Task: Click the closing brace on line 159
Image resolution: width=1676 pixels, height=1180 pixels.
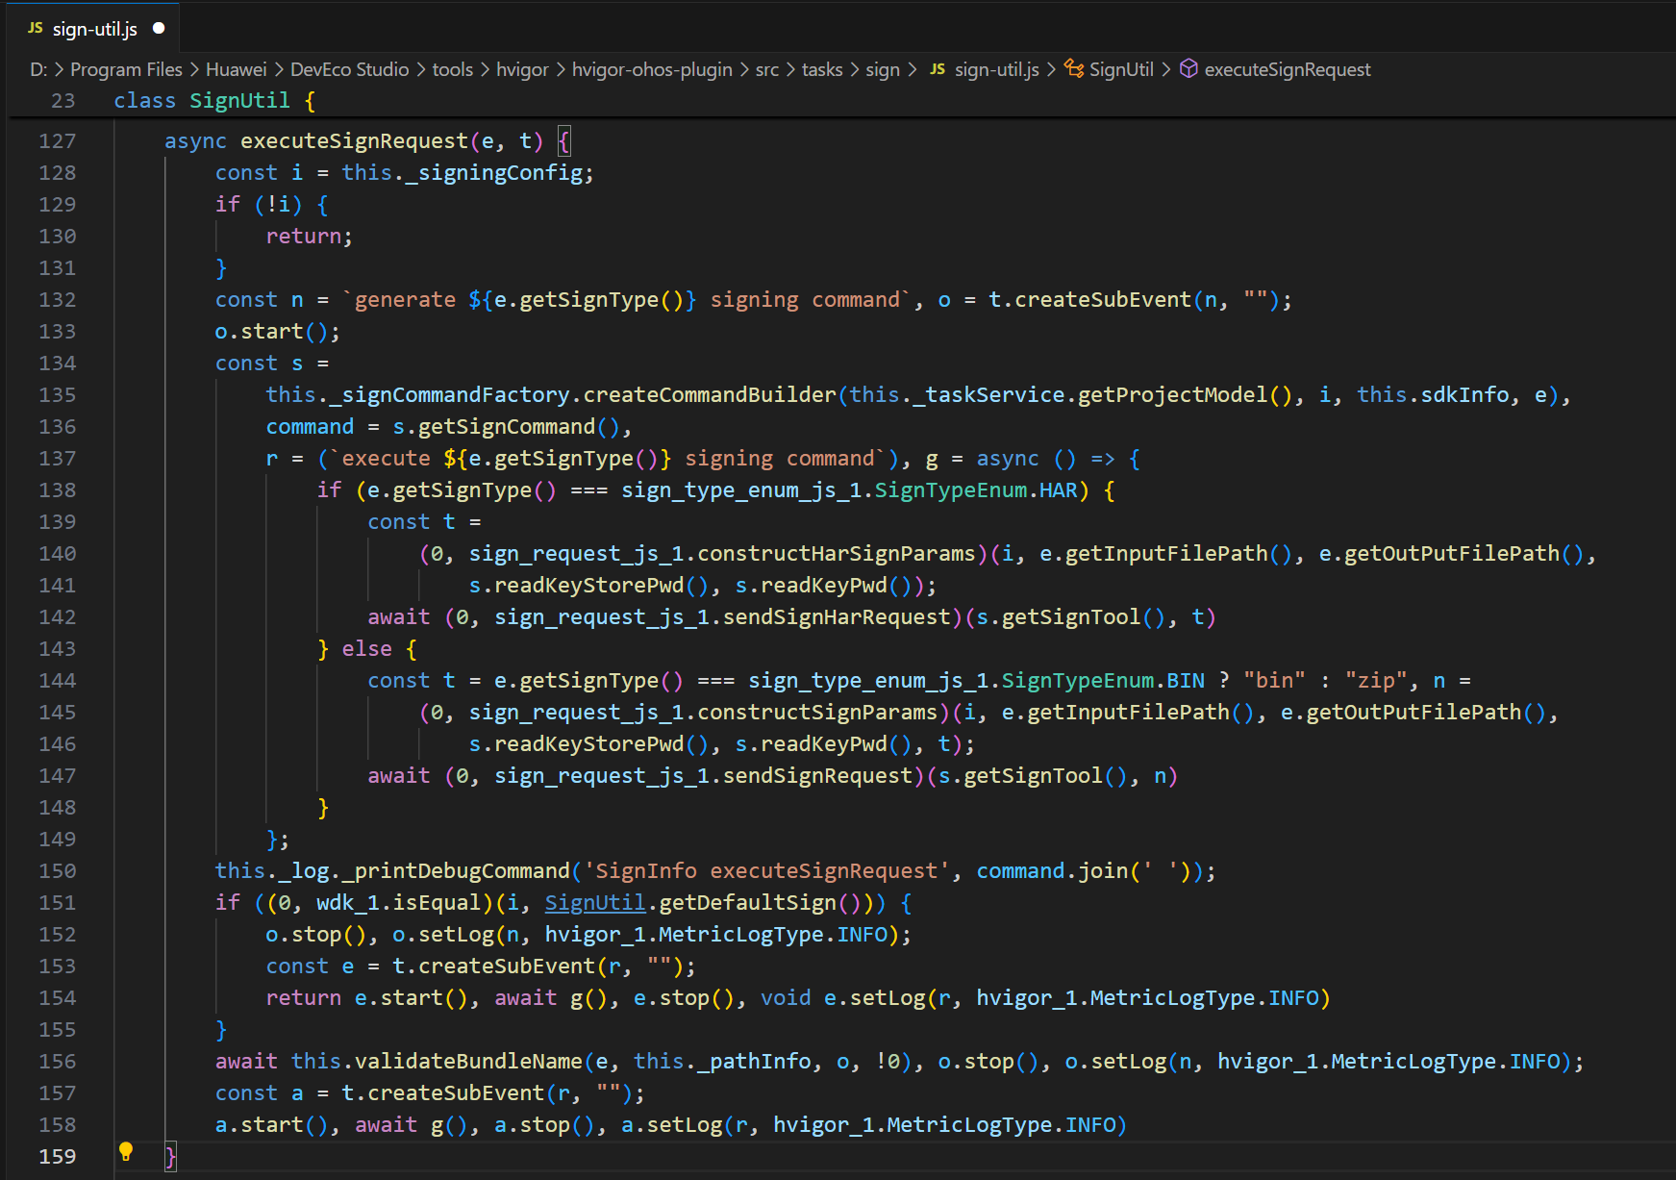Action: pyautogui.click(x=170, y=1156)
